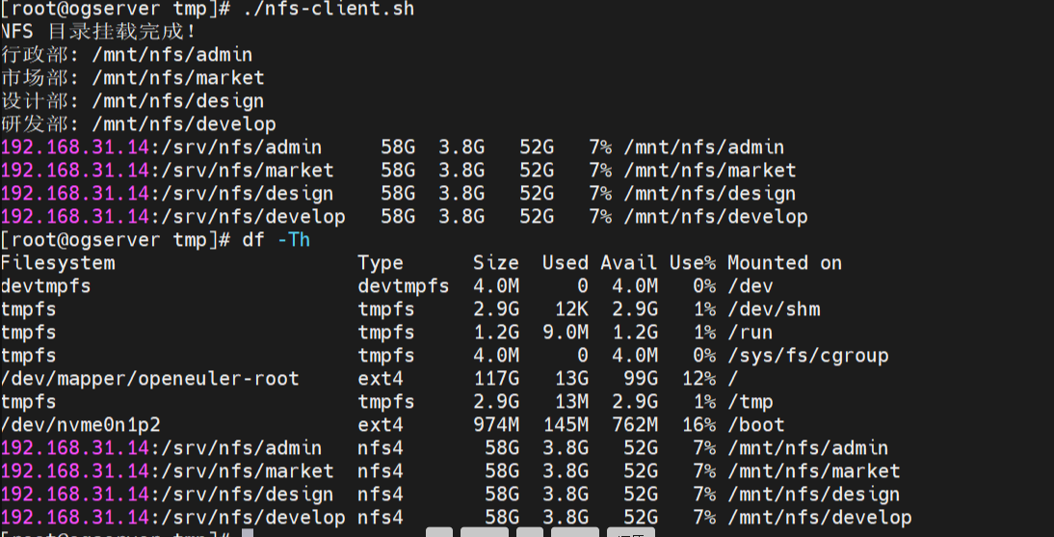Click the '市场部:' label
Viewport: 1054px width, 537px height.
40,77
